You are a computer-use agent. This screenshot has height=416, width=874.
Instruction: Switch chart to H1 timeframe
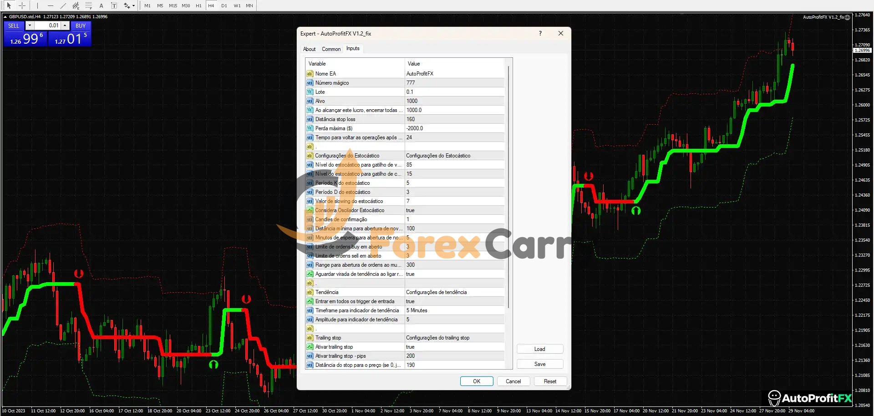tap(198, 5)
